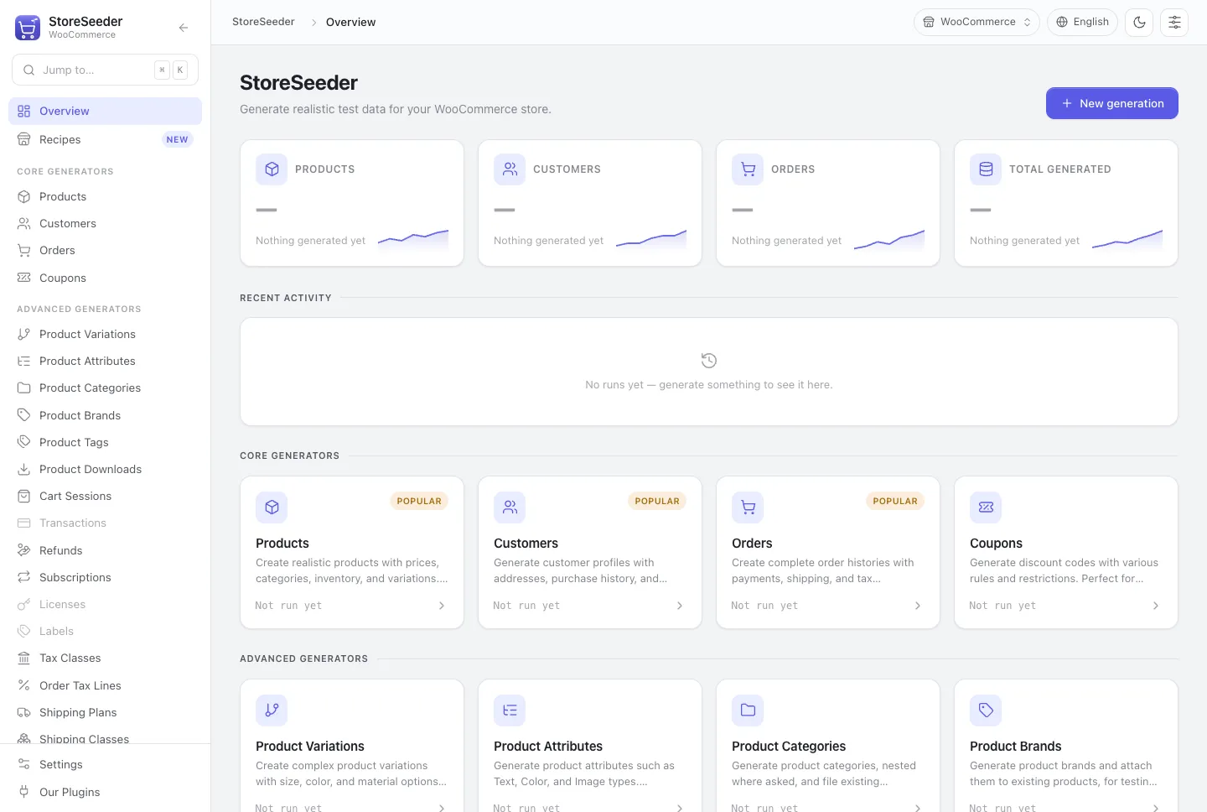The image size is (1207, 812).
Task: Click the Order Tax Lines percent icon
Action: point(24,685)
